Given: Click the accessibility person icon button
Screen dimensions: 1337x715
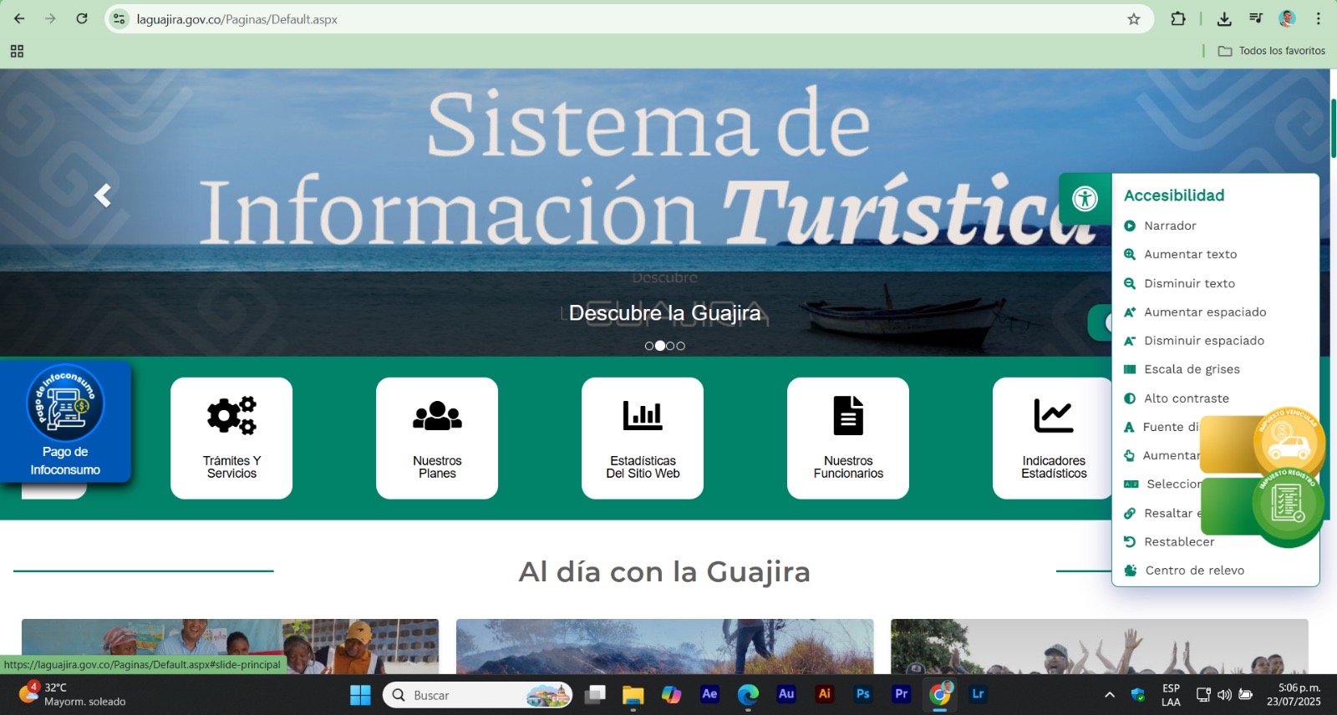Looking at the screenshot, I should pyautogui.click(x=1085, y=199).
